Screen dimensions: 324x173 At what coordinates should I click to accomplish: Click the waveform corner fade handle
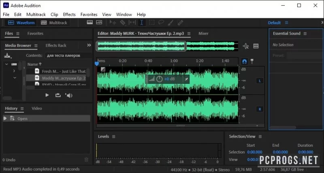coord(103,69)
